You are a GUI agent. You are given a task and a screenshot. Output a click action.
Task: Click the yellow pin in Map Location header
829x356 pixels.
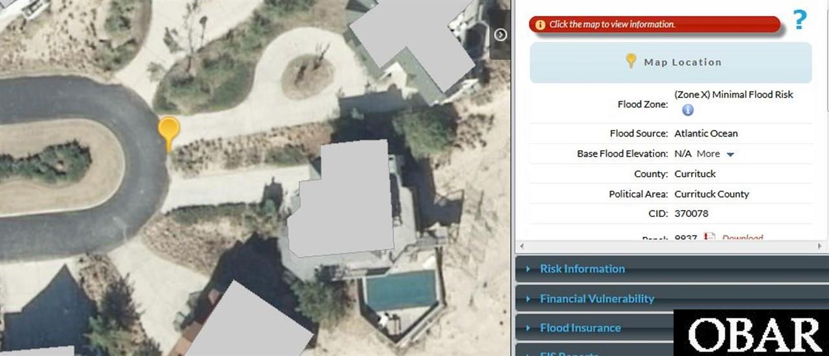[x=631, y=61]
